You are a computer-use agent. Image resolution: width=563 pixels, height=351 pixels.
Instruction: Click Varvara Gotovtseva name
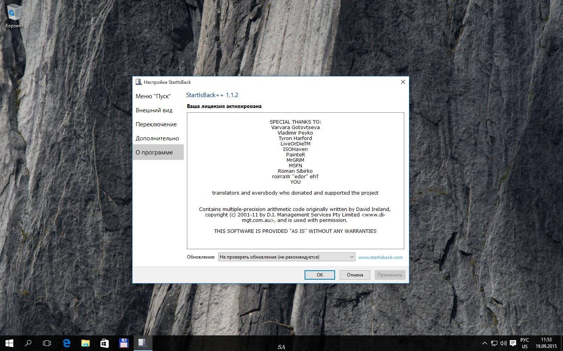coord(295,127)
